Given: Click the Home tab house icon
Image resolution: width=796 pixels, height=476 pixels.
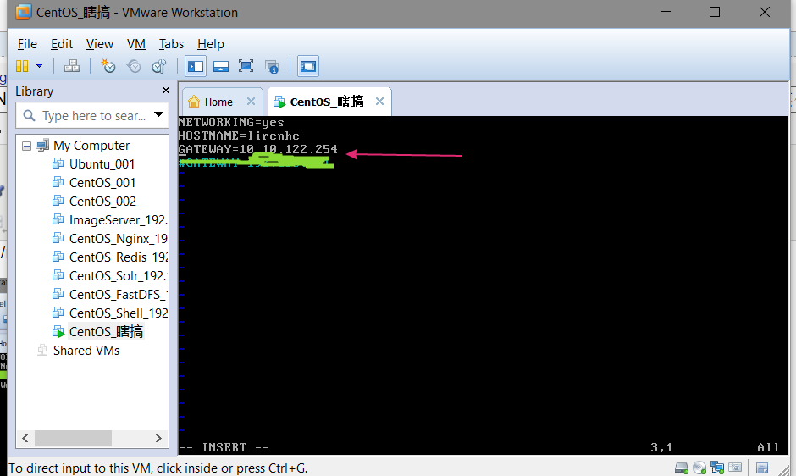Looking at the screenshot, I should [193, 102].
